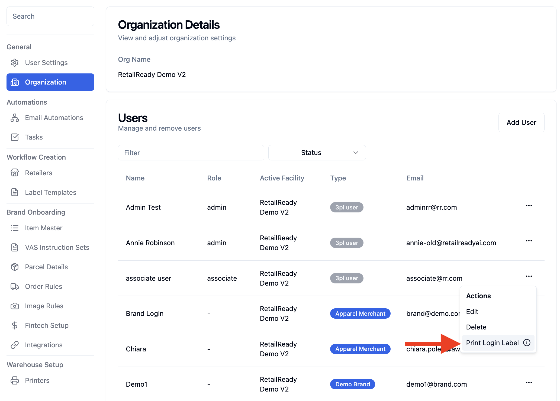560x401 pixels.
Task: Click the Tasks checkmark icon
Action: pos(15,137)
